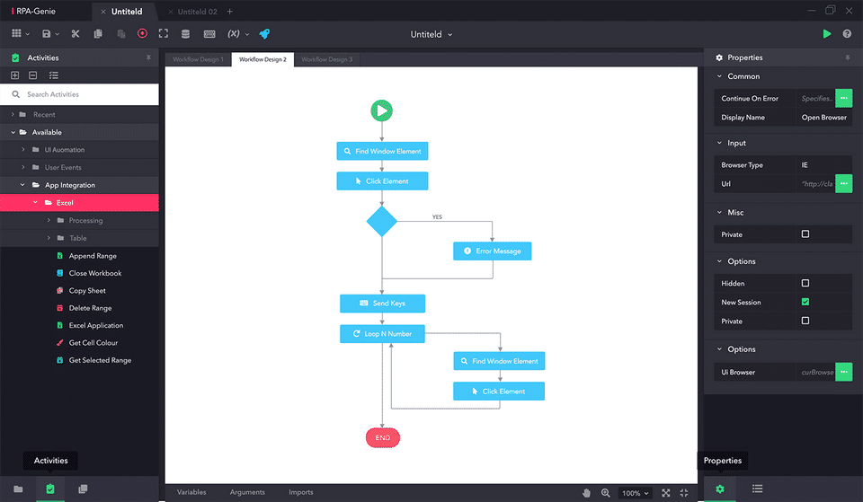Image resolution: width=863 pixels, height=502 pixels.
Task: Collapse the Input properties section
Action: (x=719, y=143)
